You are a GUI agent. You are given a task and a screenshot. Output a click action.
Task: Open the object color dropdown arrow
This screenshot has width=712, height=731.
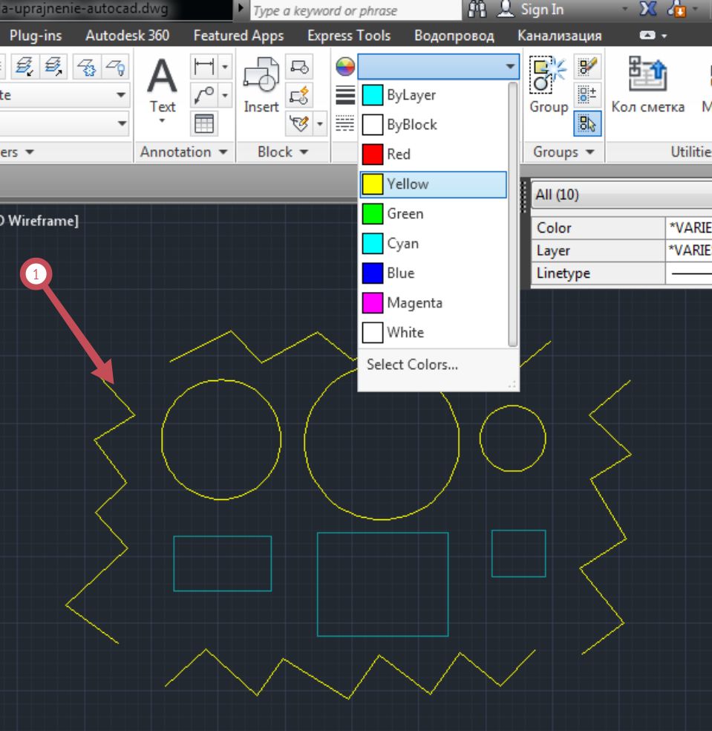tap(510, 66)
